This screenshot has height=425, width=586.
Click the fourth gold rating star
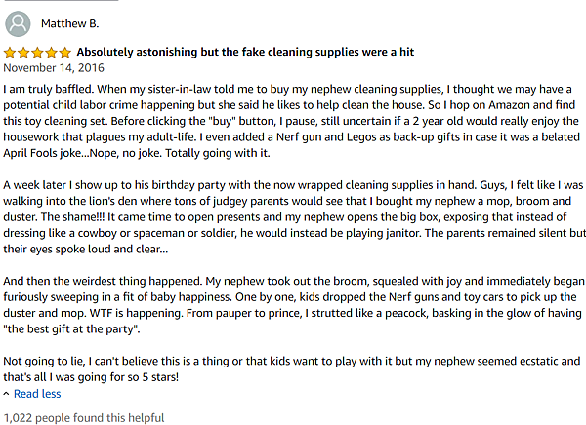pos(51,53)
